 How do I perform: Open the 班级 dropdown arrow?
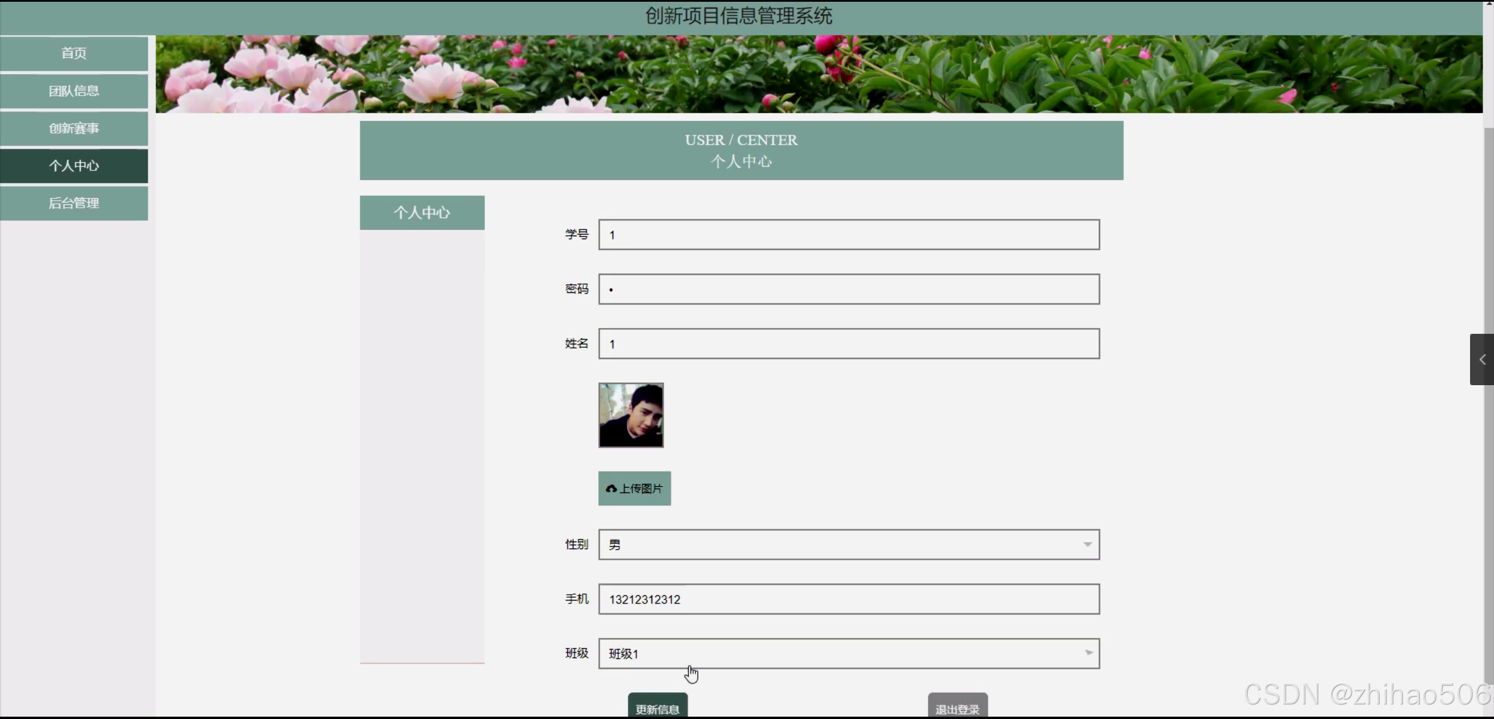[1088, 653]
